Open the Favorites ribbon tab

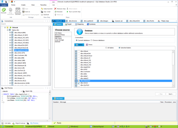44,5
